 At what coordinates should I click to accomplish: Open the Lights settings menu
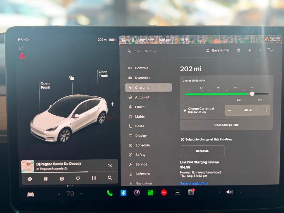[136, 116]
